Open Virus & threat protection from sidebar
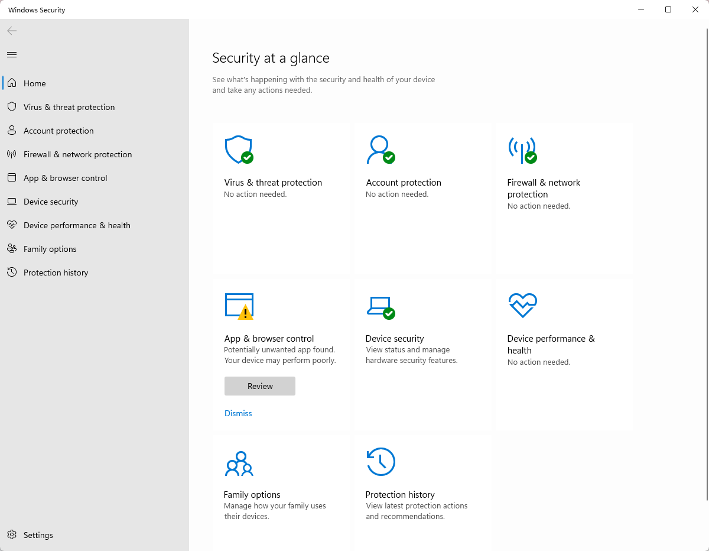Image resolution: width=709 pixels, height=551 pixels. [95, 107]
